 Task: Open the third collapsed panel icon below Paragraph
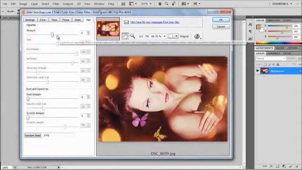pos(250,39)
